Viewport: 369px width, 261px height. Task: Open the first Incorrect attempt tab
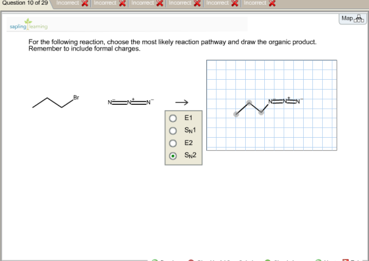click(72, 3)
